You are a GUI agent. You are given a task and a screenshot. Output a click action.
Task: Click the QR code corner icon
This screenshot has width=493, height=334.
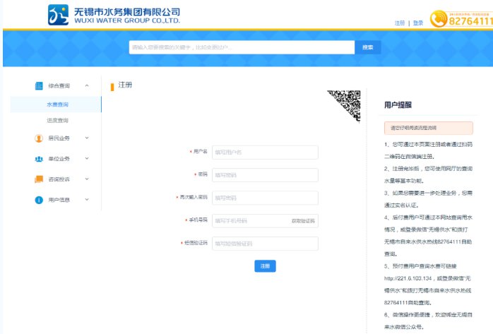(345, 104)
